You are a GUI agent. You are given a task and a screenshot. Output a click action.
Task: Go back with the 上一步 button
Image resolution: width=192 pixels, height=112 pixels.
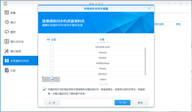click(52, 103)
